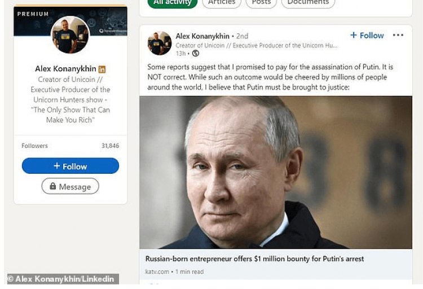Follow the author via the post header link
Screen dimensions: 423x289
[367, 35]
